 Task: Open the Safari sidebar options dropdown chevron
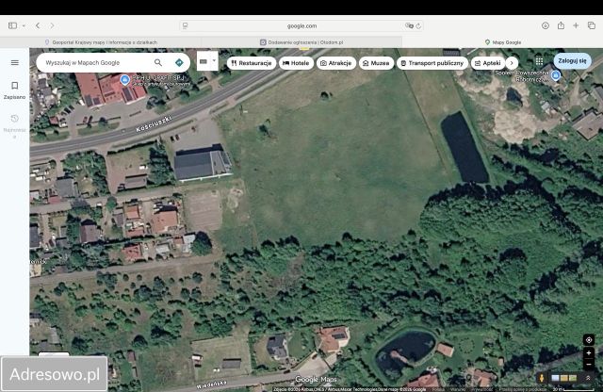click(24, 25)
